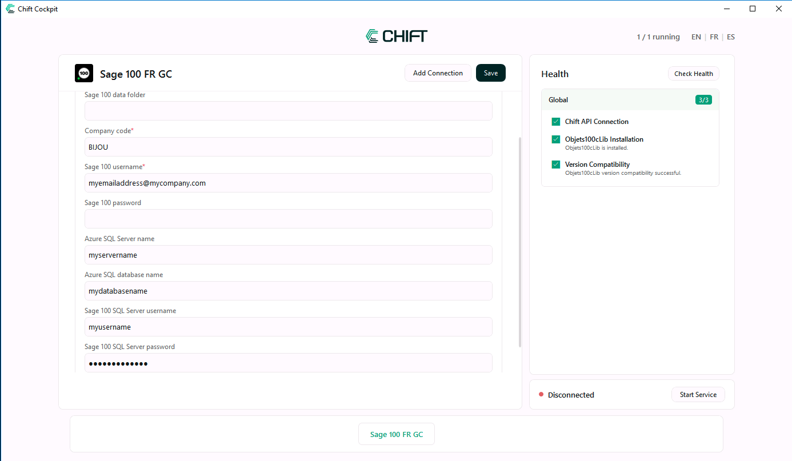Edit the Azure SQL Server name field
Image resolution: width=792 pixels, height=461 pixels.
click(x=289, y=255)
